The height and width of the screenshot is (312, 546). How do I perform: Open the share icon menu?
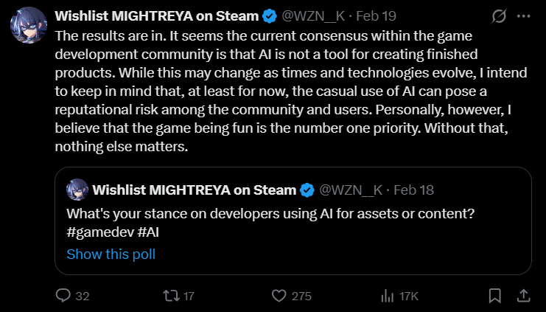pos(522,296)
